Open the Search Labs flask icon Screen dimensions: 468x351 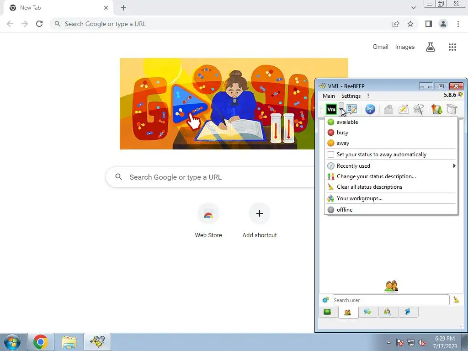click(431, 47)
